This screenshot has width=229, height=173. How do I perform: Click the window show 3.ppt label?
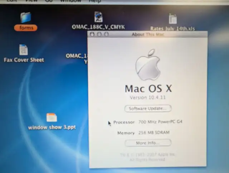[52, 127]
